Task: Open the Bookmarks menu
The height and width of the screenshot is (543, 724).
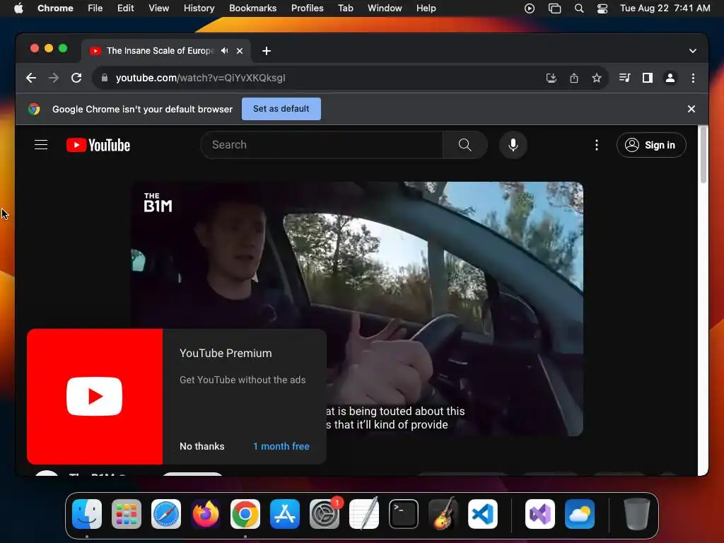Action: point(253,8)
